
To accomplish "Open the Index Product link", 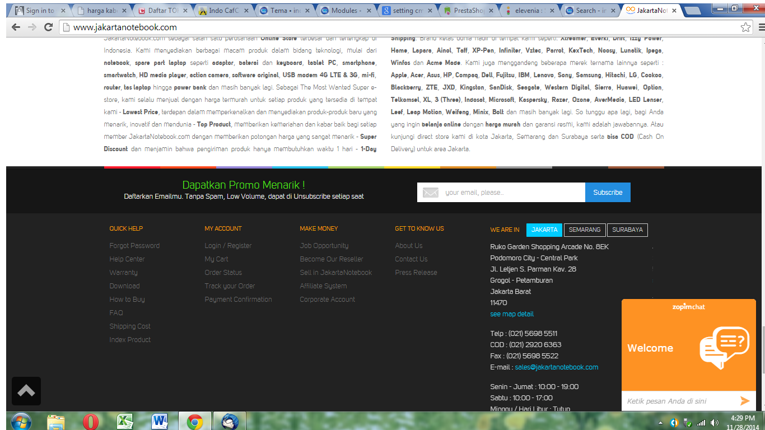I will (x=130, y=340).
